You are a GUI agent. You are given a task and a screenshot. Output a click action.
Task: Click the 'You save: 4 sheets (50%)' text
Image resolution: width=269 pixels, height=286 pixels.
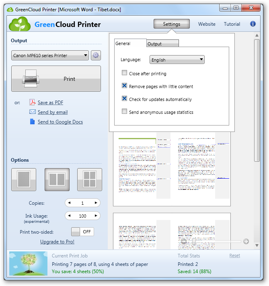click(x=78, y=272)
